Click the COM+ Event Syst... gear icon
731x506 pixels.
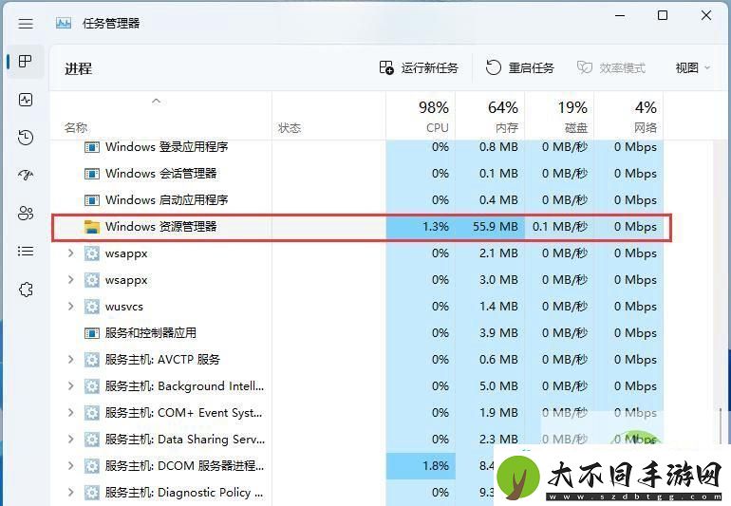92,413
